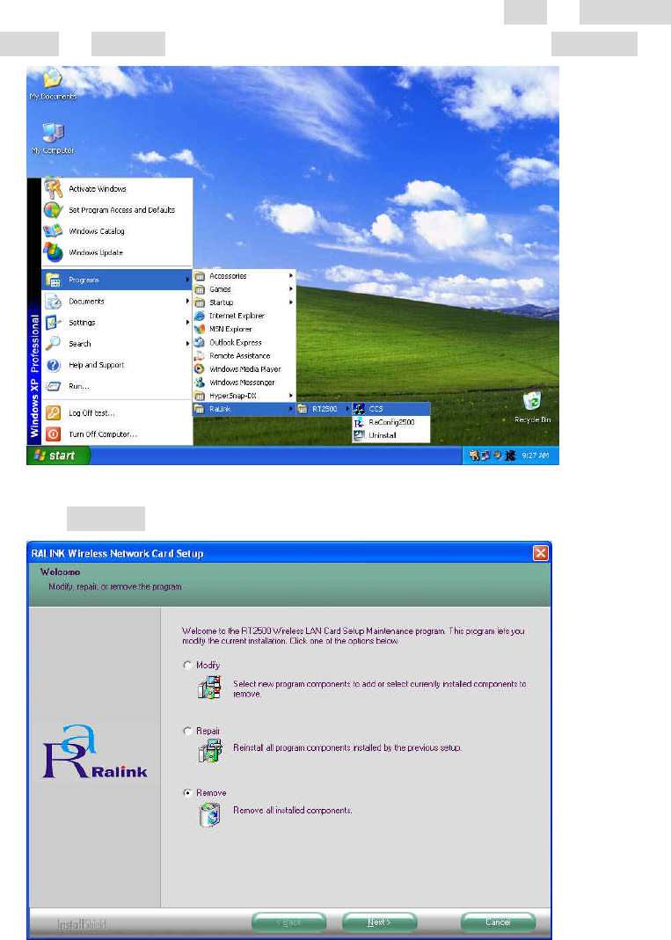Click the ReConfig2500 icon
The height and width of the screenshot is (940, 671).
point(359,422)
